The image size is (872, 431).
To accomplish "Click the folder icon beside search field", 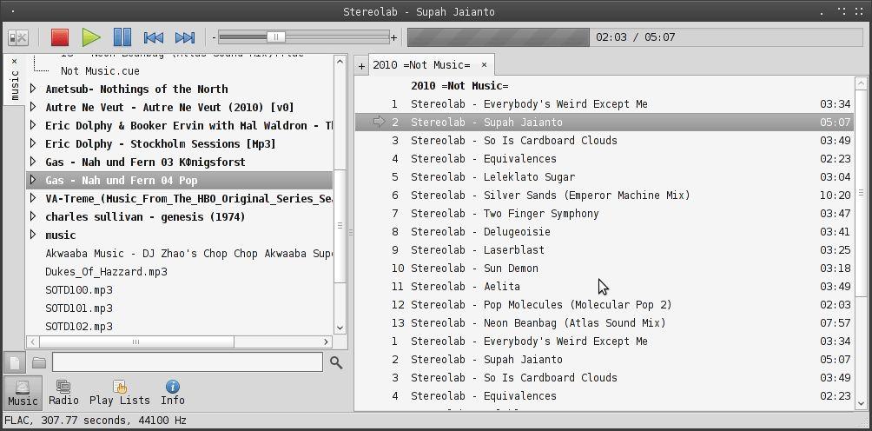I will (x=39, y=363).
